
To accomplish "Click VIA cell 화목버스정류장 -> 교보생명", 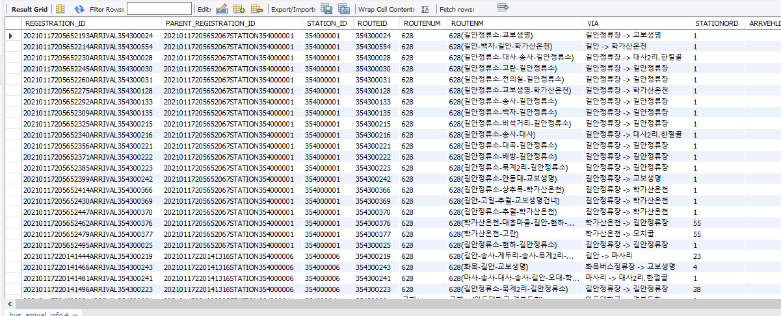I will (637, 267).
